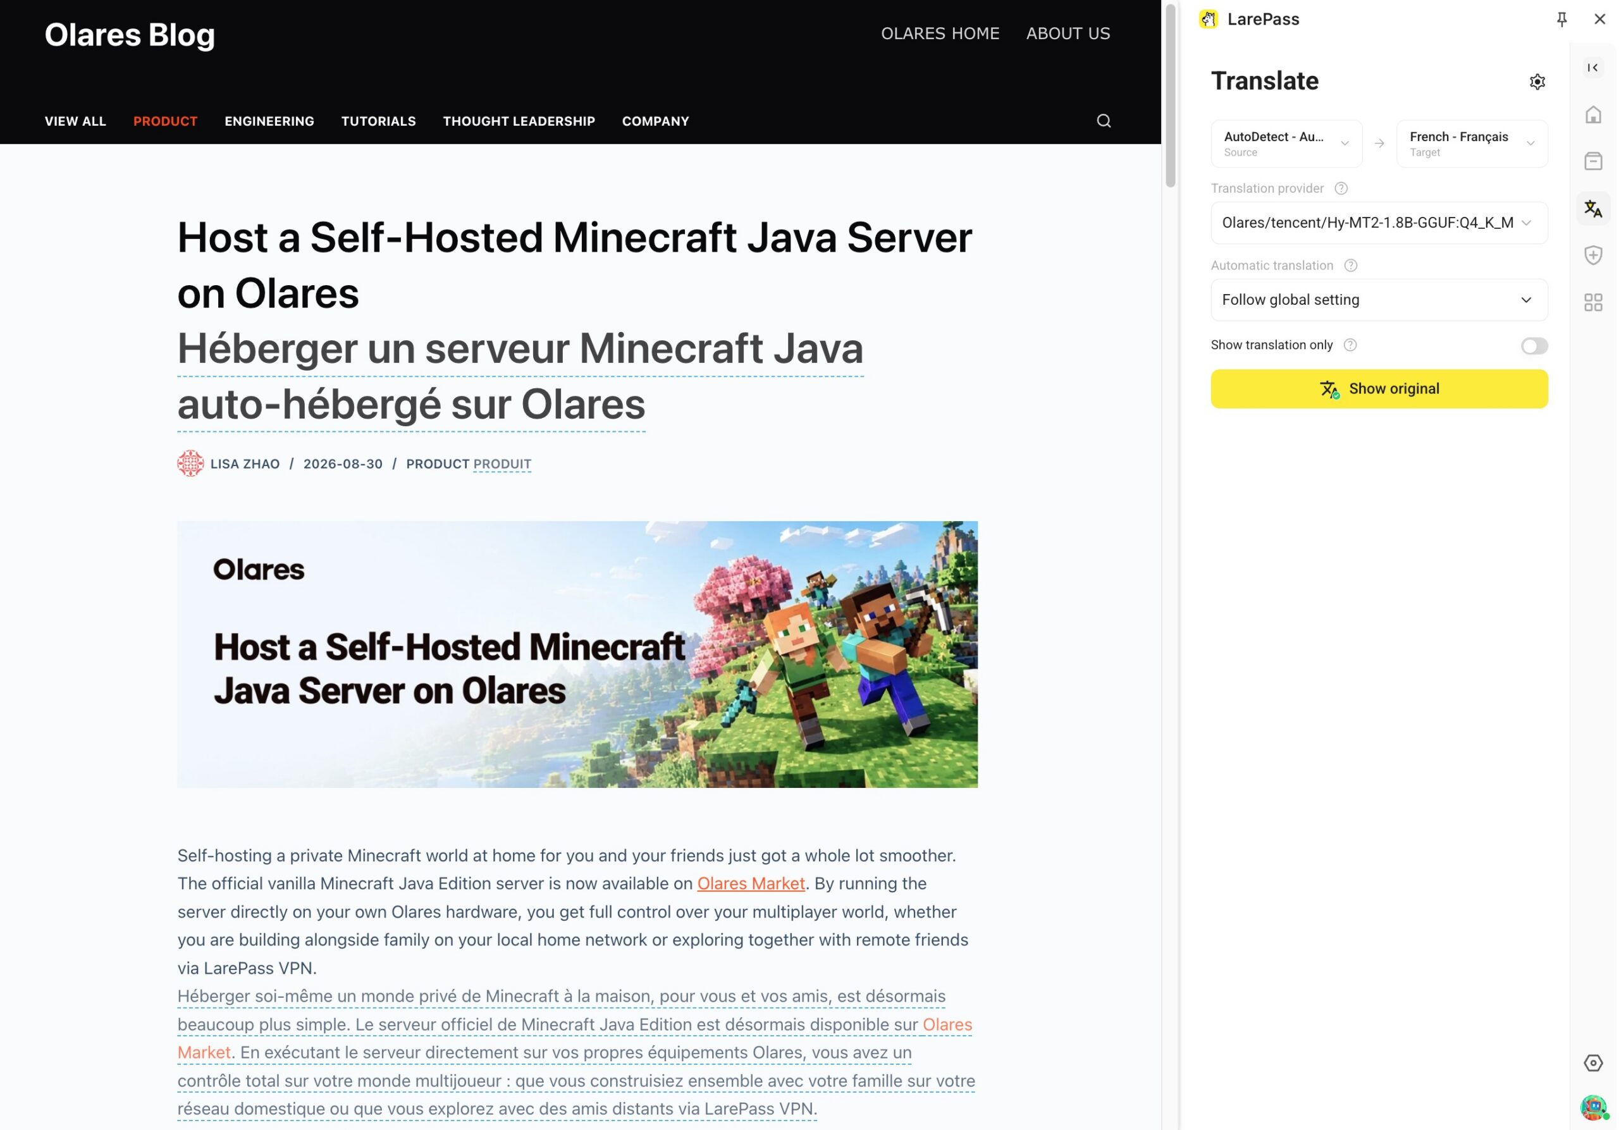
Task: Click article date 2026-08-30
Action: coord(343,464)
